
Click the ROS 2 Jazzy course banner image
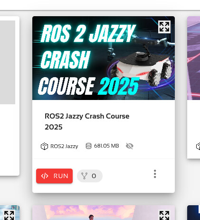(x=104, y=58)
